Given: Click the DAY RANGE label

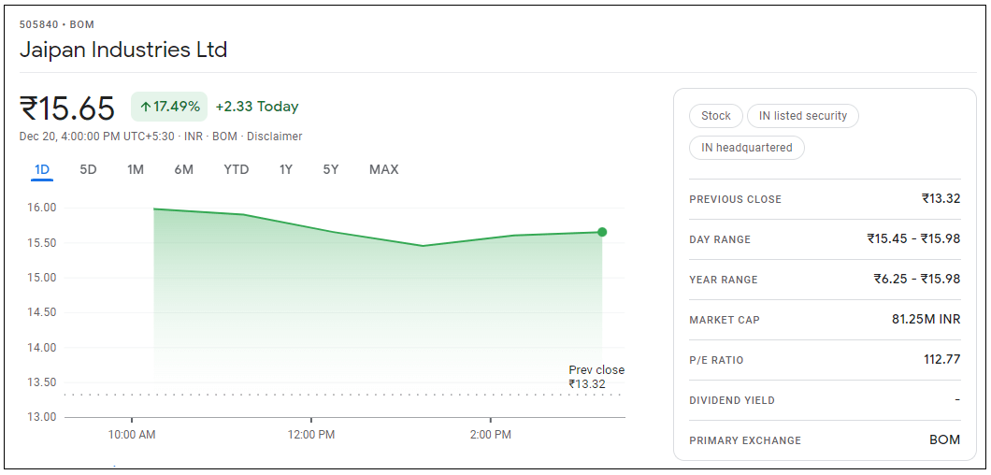Looking at the screenshot, I should (x=720, y=239).
